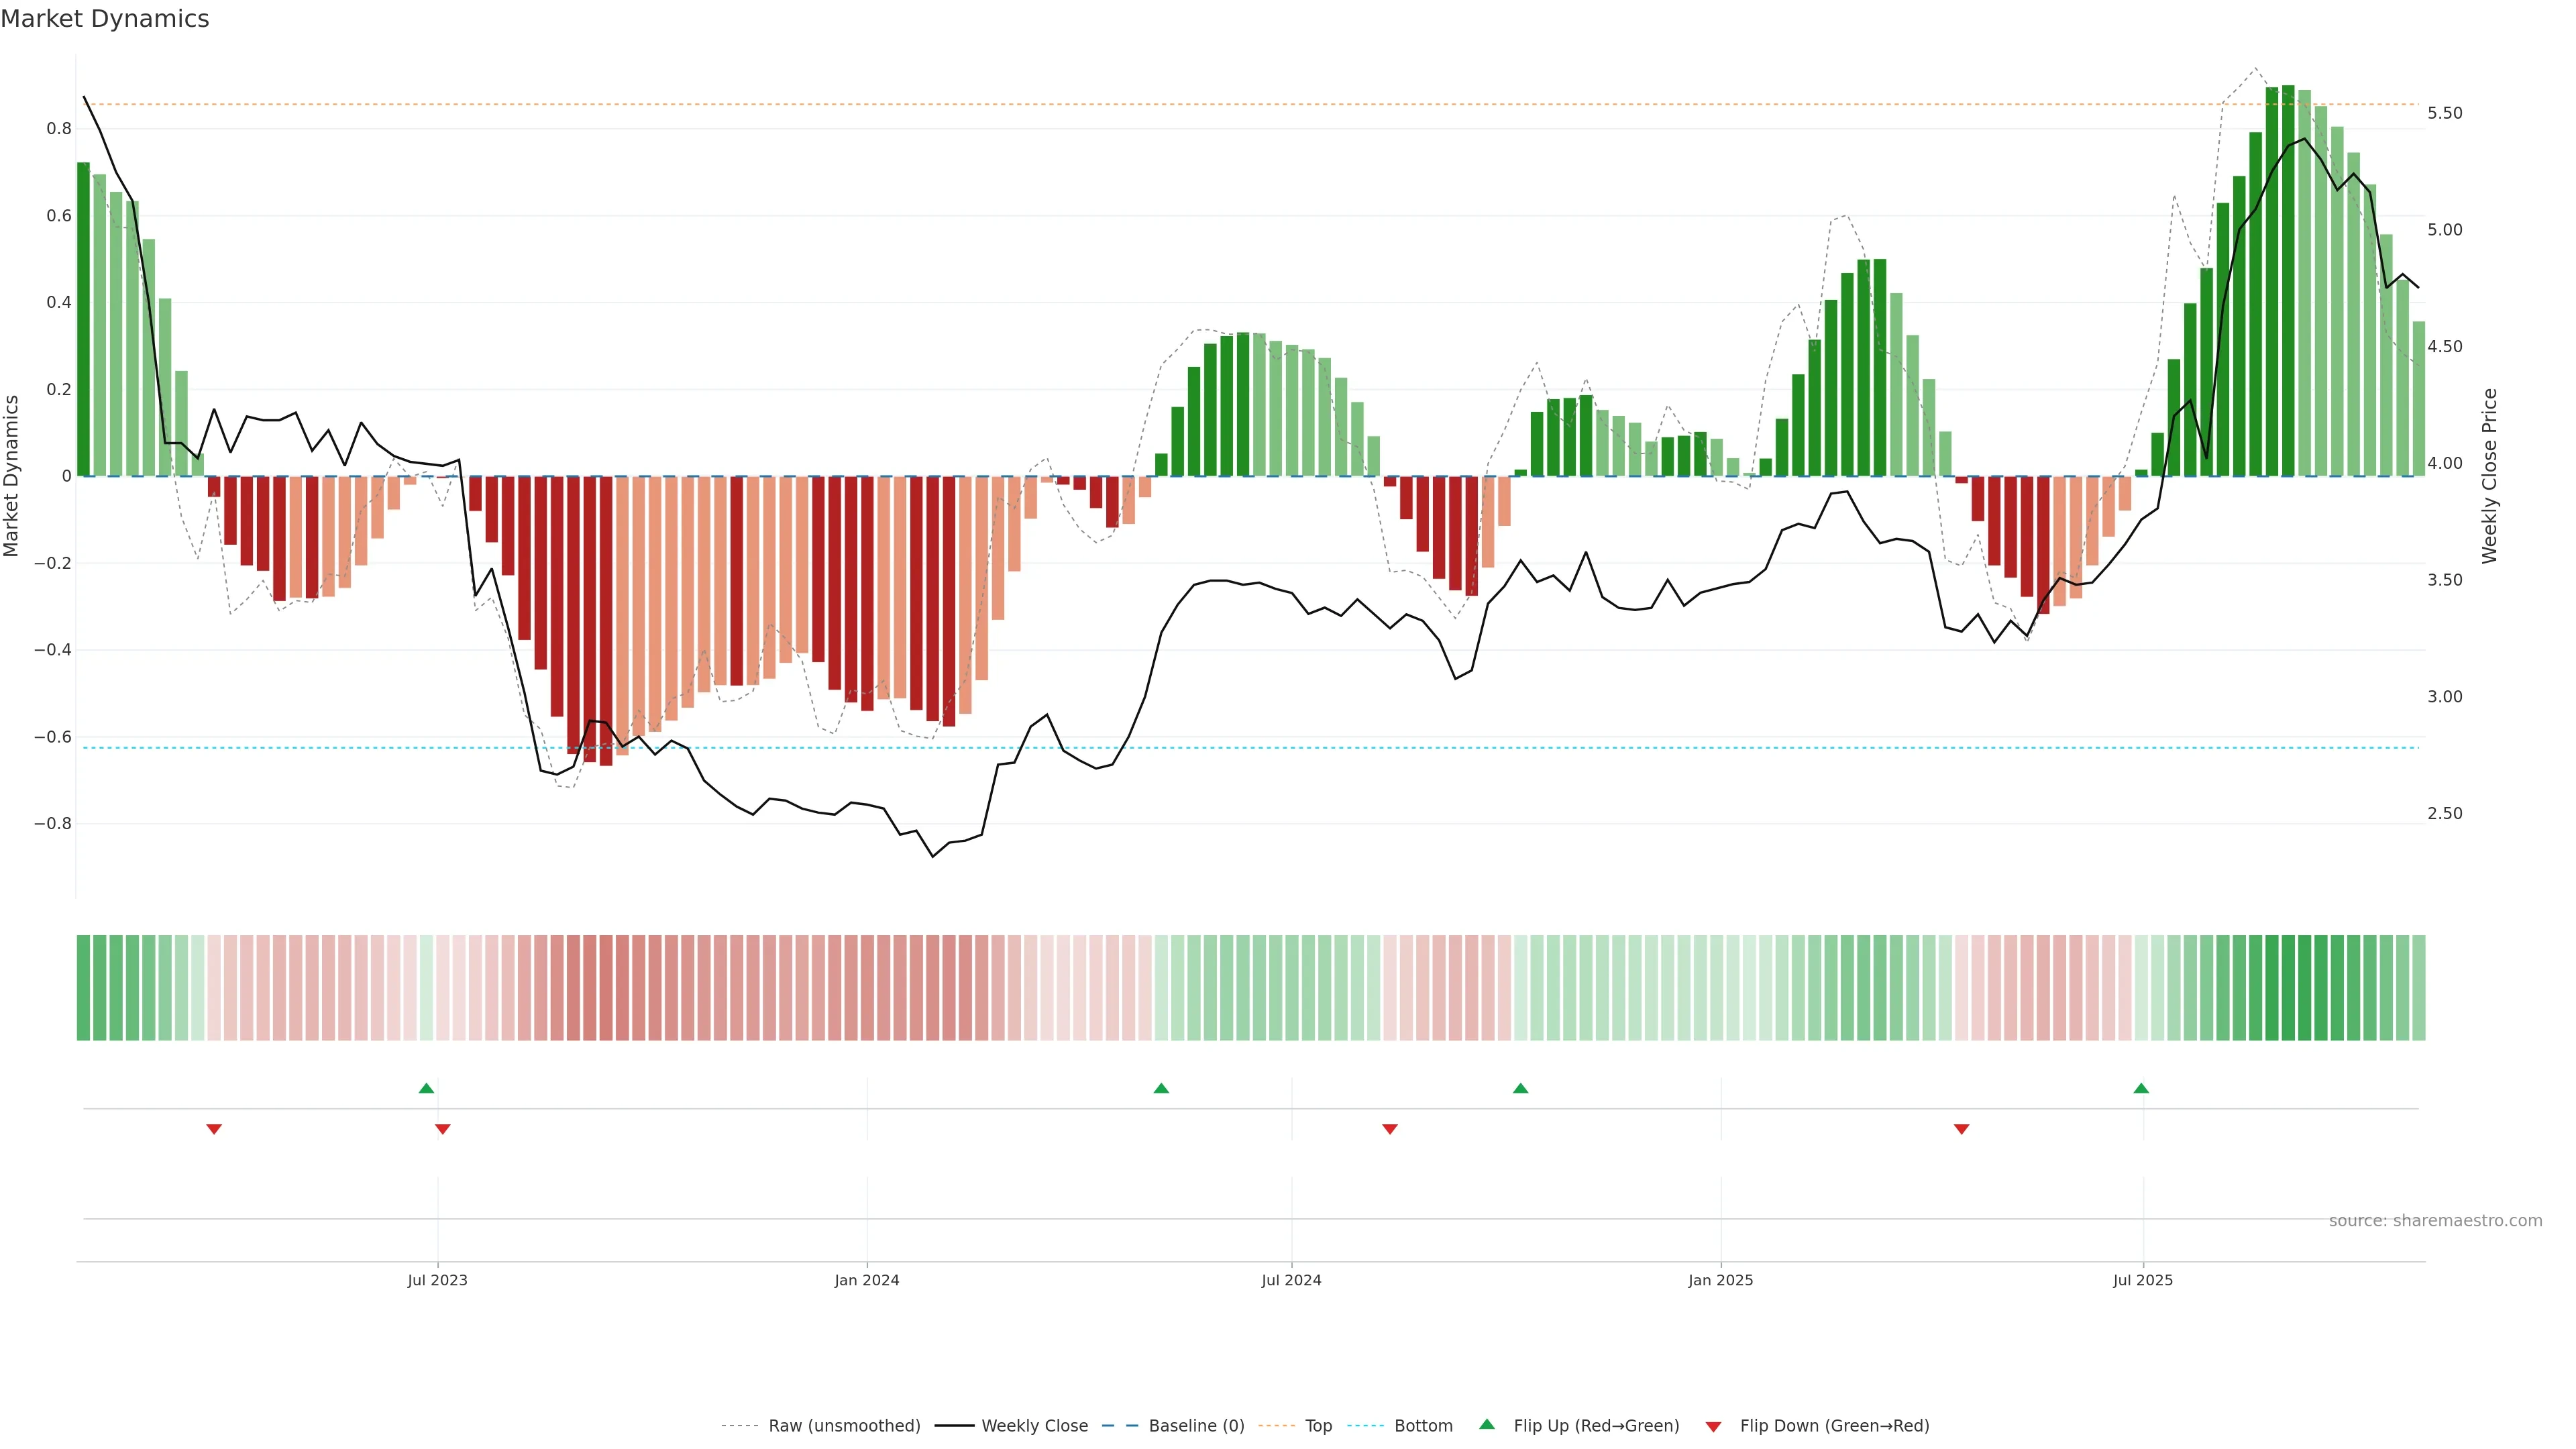Click the Market Dynamics chart title
The width and height of the screenshot is (2576, 1449).
point(105,19)
